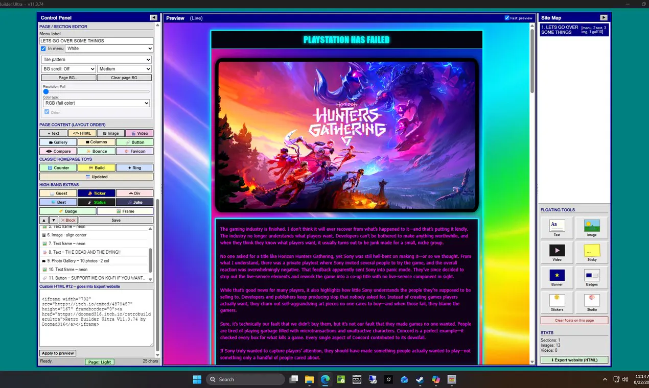
Task: Click the Page BG... button
Action: [68, 78]
